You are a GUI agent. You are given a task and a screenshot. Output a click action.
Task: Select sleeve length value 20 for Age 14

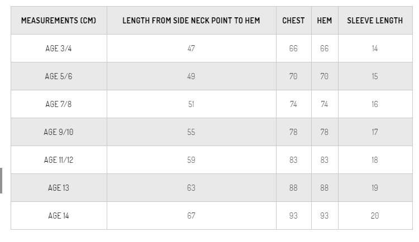coord(375,216)
